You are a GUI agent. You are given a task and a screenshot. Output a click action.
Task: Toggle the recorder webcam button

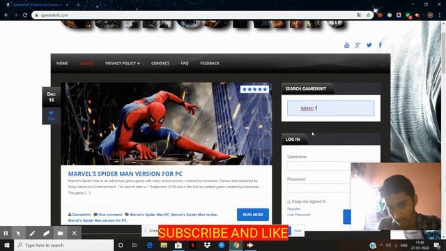[x=61, y=233]
